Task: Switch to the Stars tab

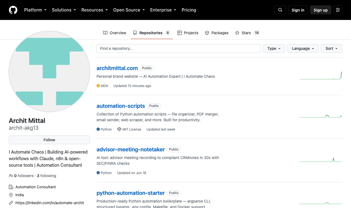Action: click(x=248, y=33)
